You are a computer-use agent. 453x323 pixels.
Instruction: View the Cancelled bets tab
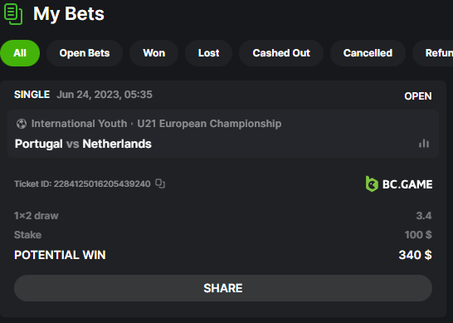(368, 53)
